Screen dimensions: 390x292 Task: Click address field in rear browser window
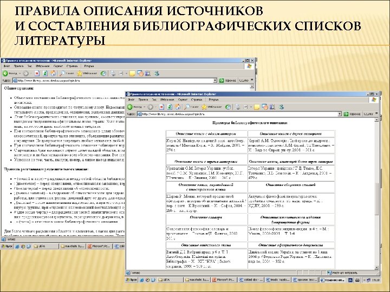point(115,81)
